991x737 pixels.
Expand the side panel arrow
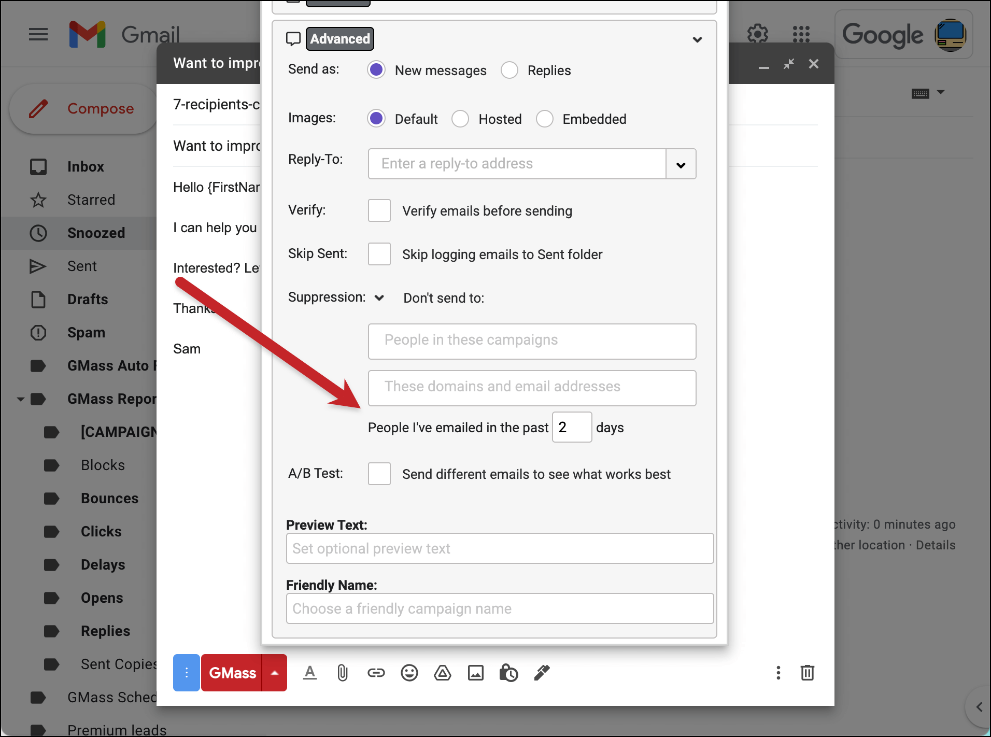[x=979, y=707]
